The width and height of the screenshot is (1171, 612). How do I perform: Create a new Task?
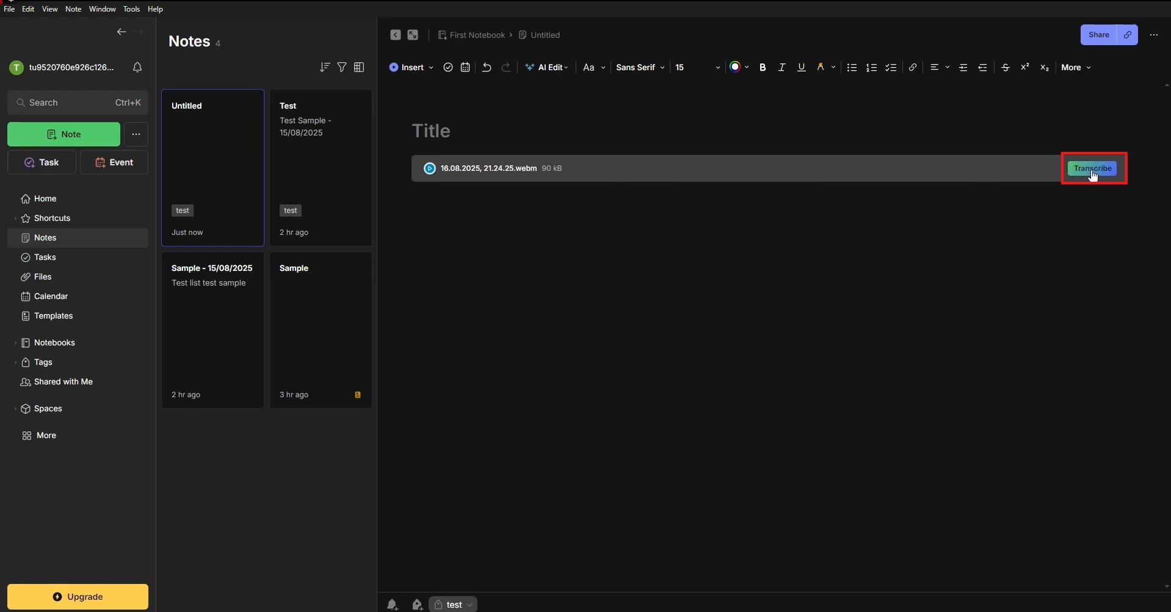[x=42, y=162]
